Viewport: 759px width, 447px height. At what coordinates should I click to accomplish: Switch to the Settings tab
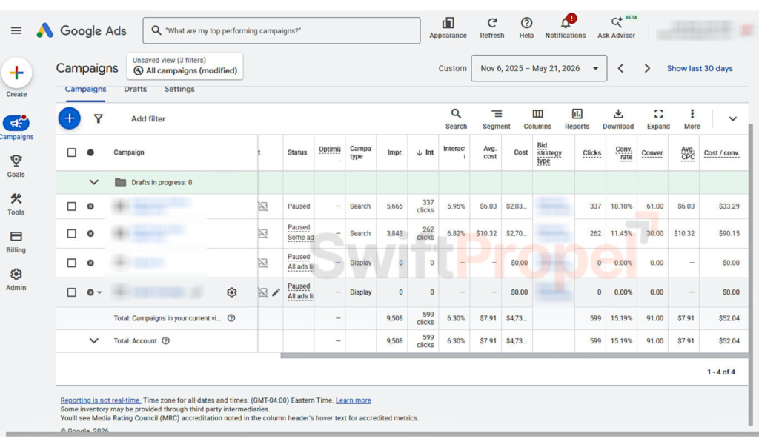[x=179, y=89]
